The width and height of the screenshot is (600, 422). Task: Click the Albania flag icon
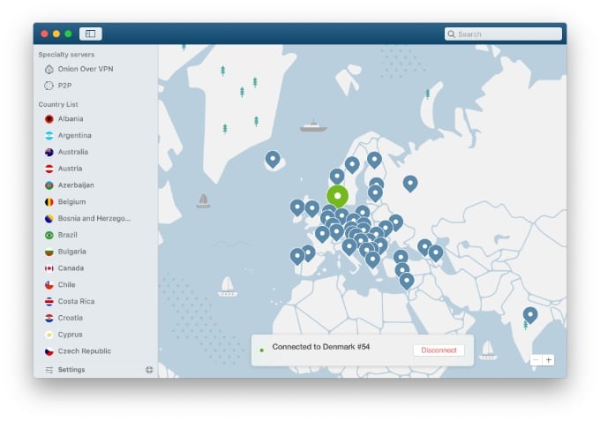click(49, 119)
